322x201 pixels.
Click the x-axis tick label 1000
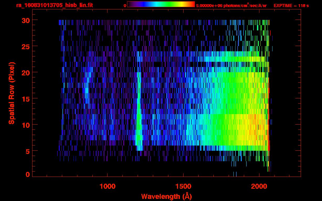[x=108, y=186]
